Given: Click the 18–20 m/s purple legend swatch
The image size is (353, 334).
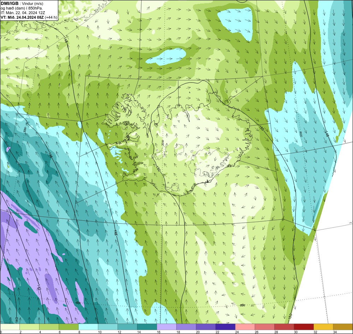Looking at the screenshot, I should pyautogui.click(x=186, y=327).
